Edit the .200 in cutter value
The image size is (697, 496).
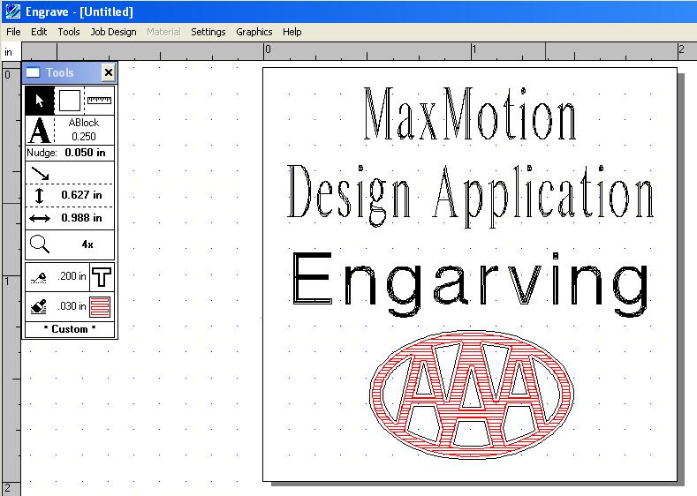72,276
